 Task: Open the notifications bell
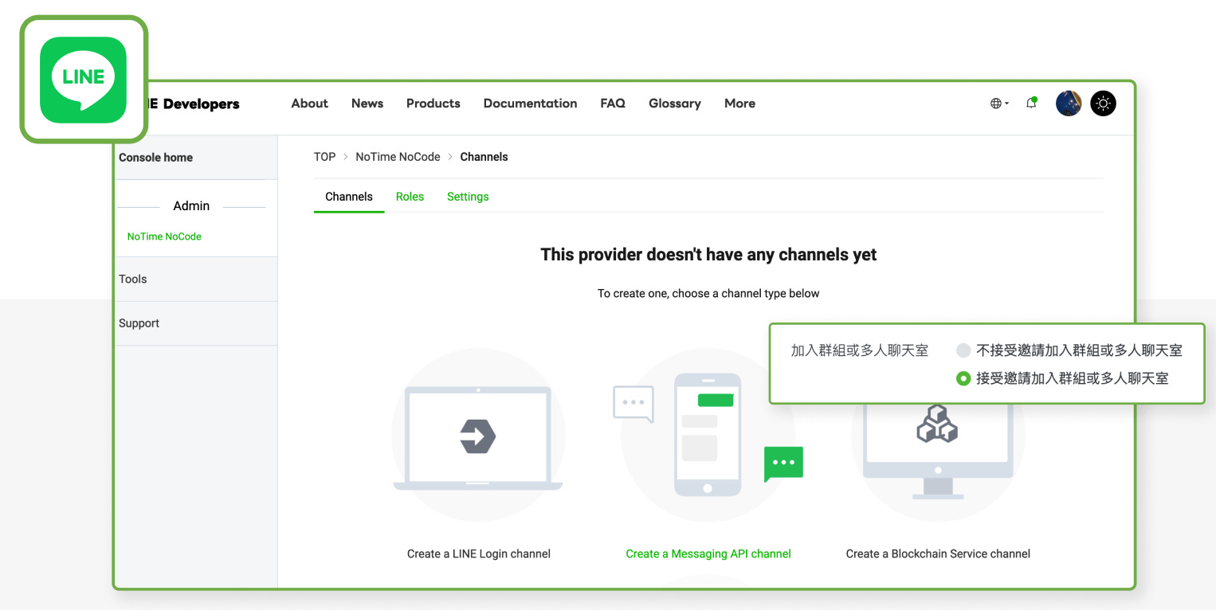pos(1032,103)
